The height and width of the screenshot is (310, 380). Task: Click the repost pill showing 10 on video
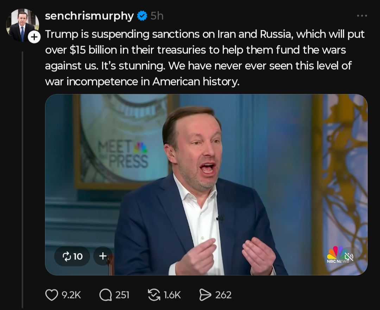pos(72,256)
